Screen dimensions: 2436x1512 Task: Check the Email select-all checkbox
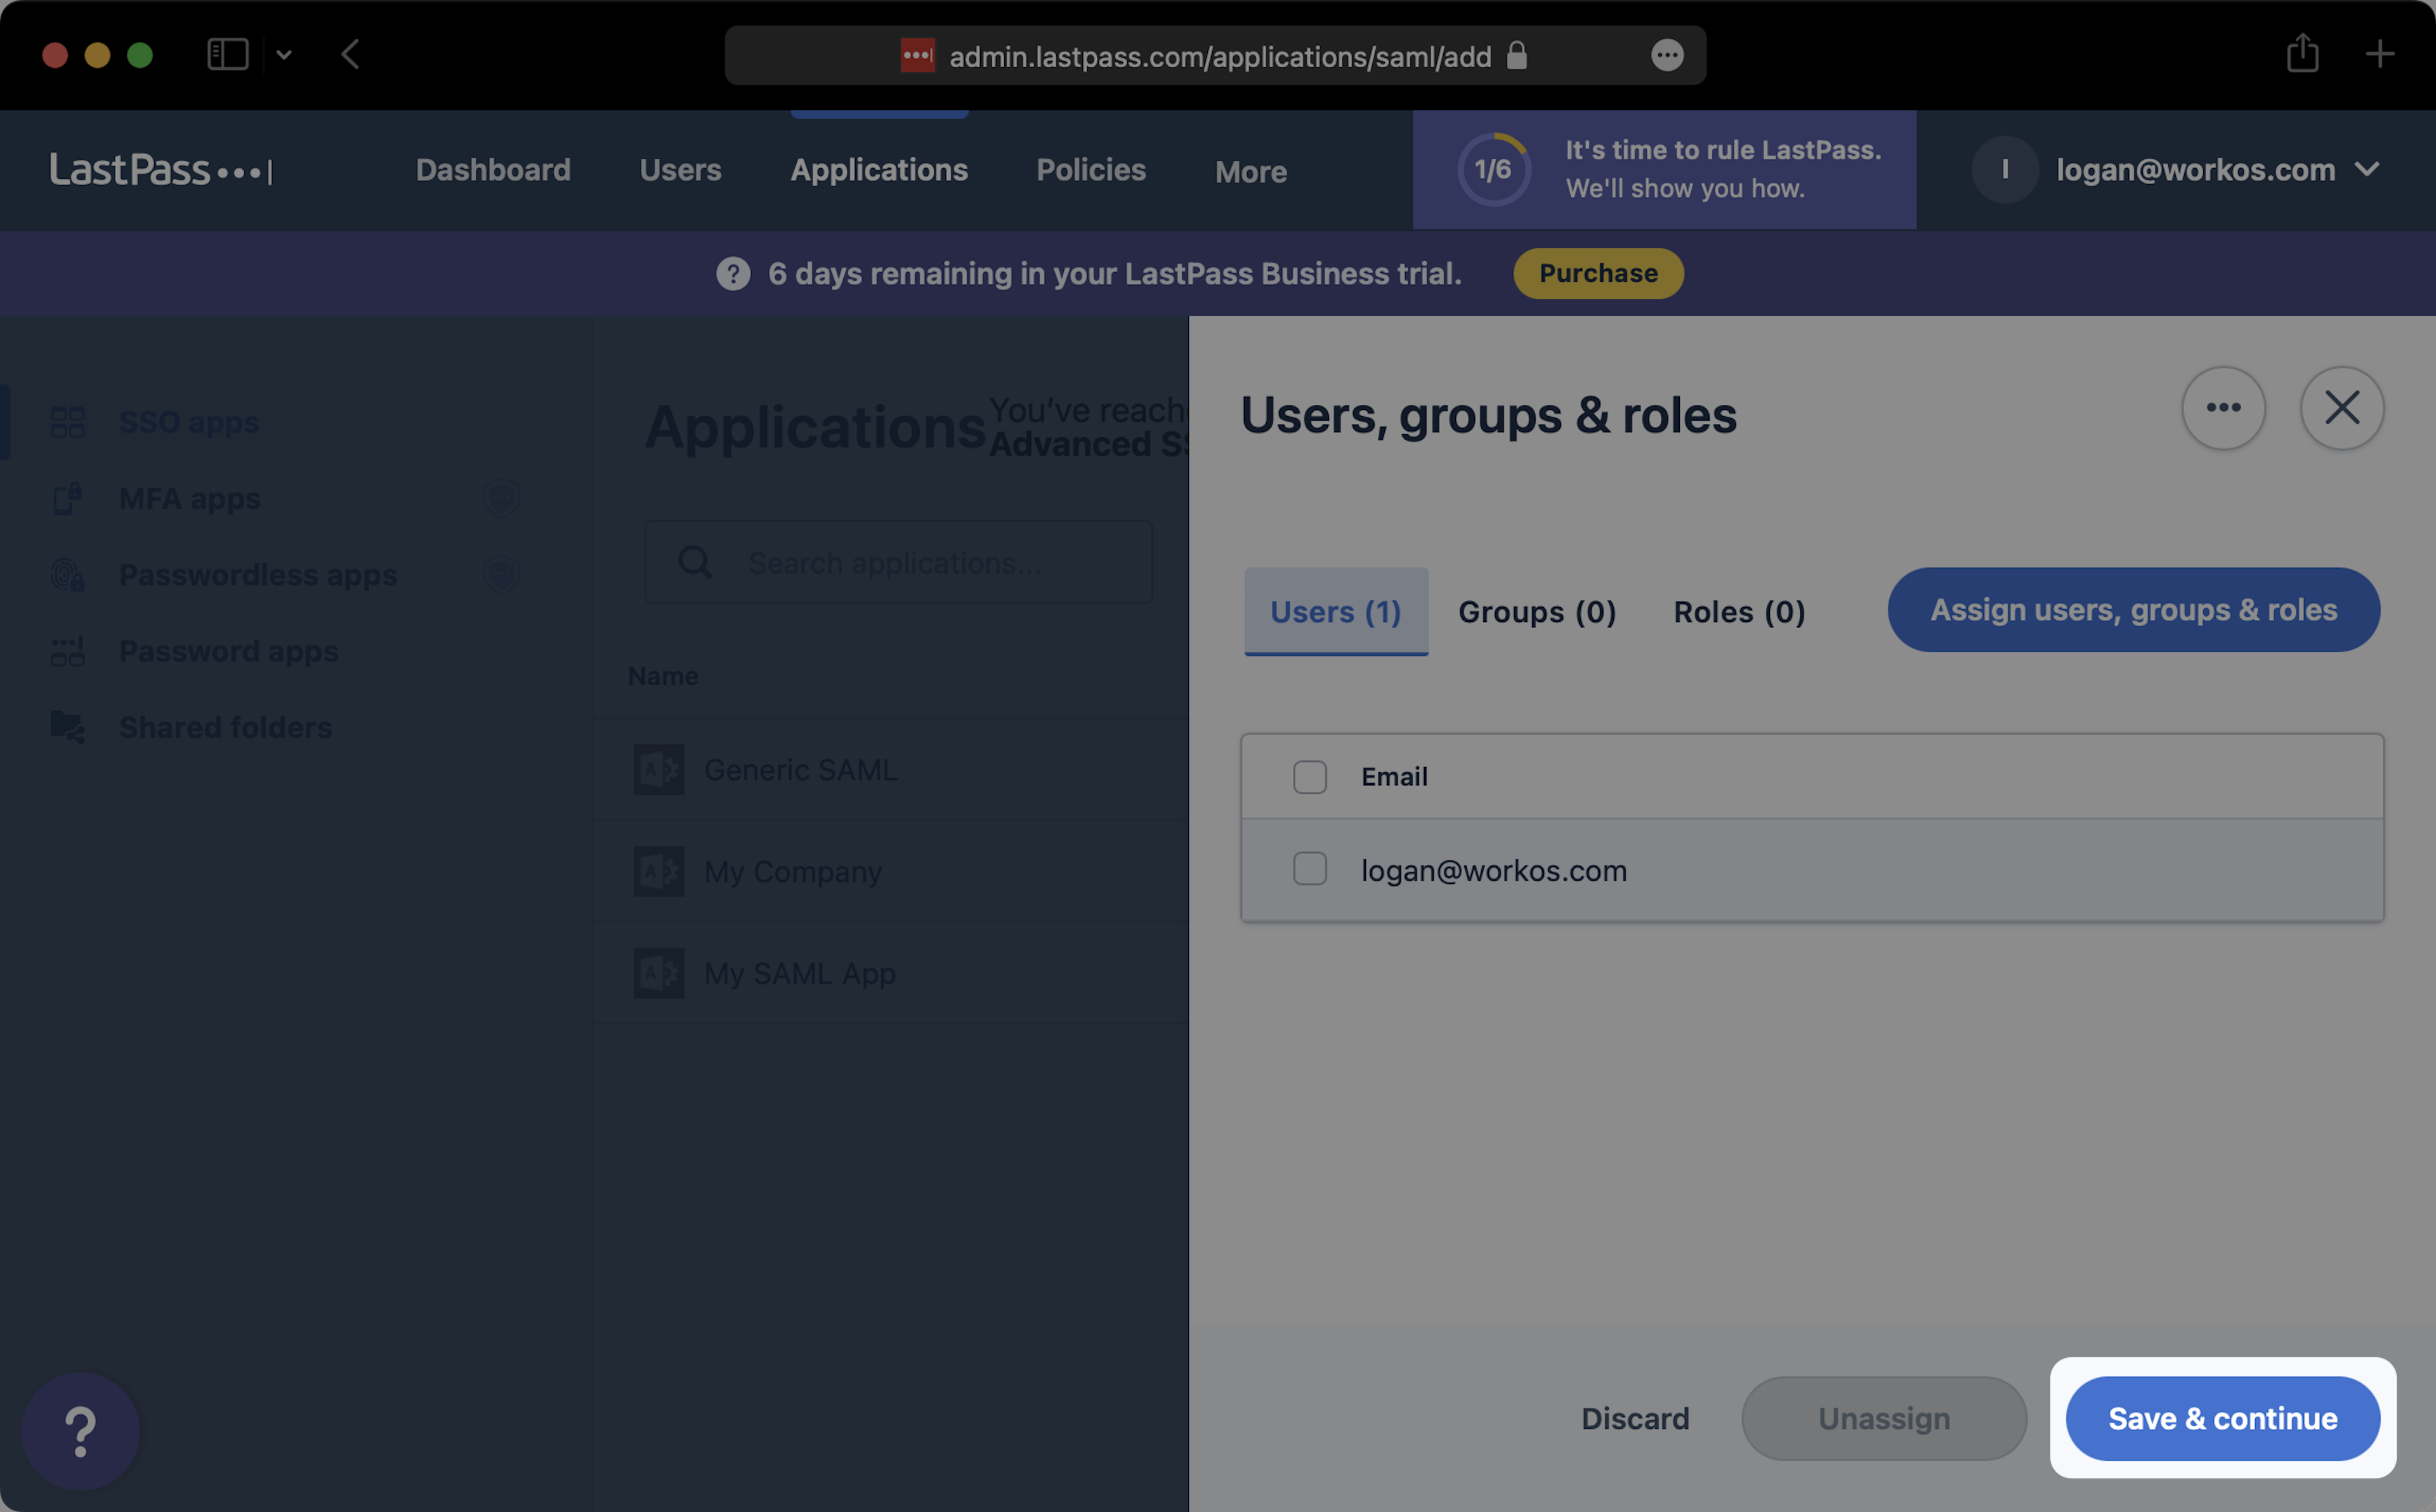pyautogui.click(x=1309, y=777)
